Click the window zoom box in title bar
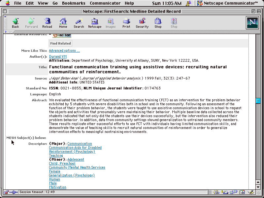This screenshot has width=264, height=198. [253, 11]
